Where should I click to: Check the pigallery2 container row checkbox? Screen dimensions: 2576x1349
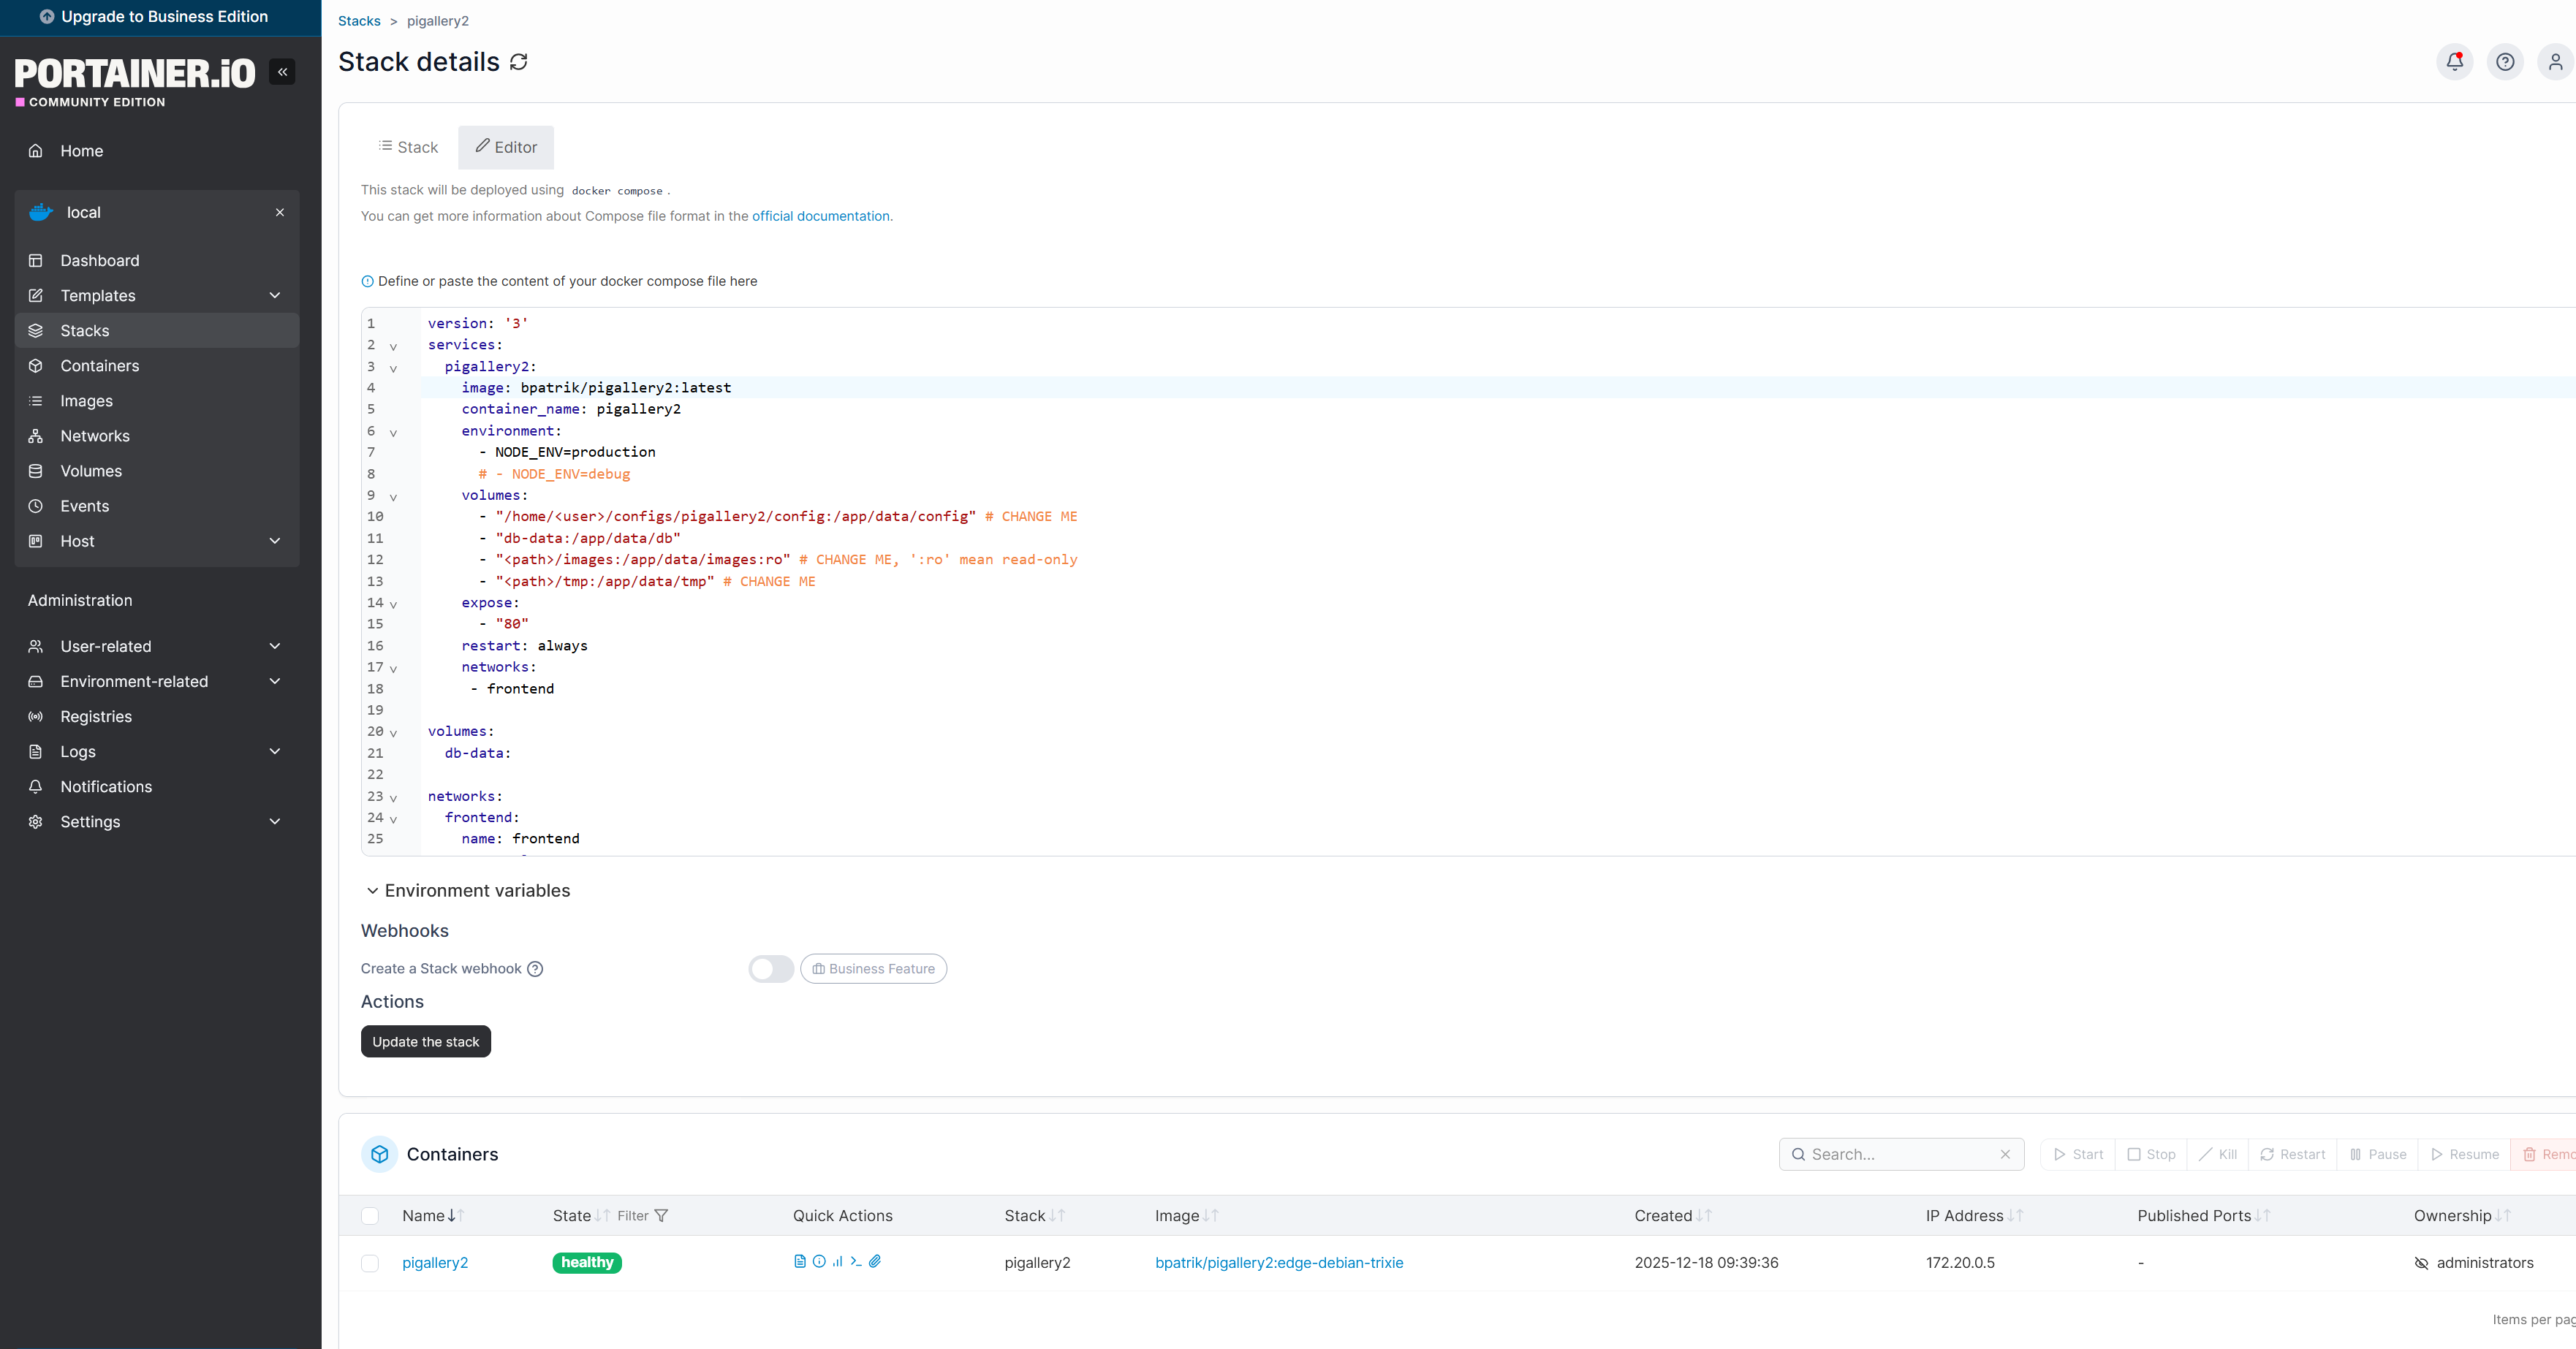pyautogui.click(x=370, y=1263)
